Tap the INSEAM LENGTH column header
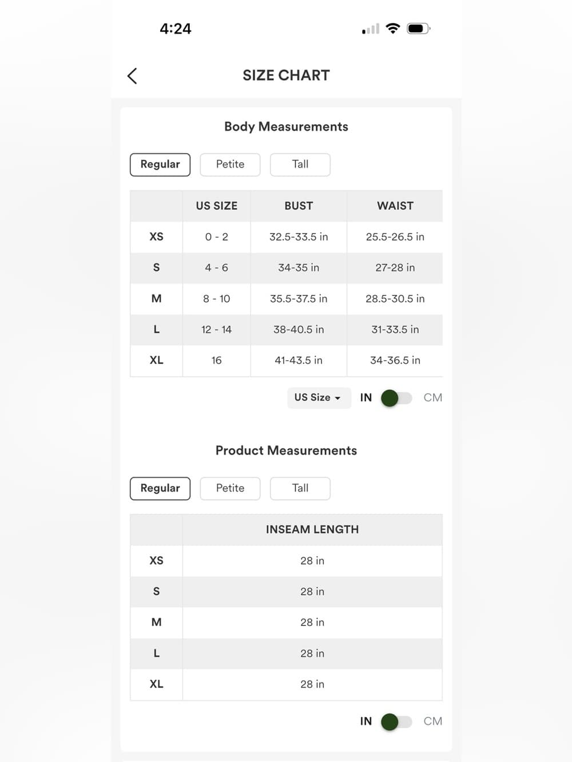The width and height of the screenshot is (572, 762). 312,530
